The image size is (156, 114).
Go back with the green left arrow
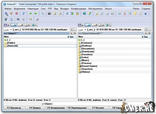point(30,13)
